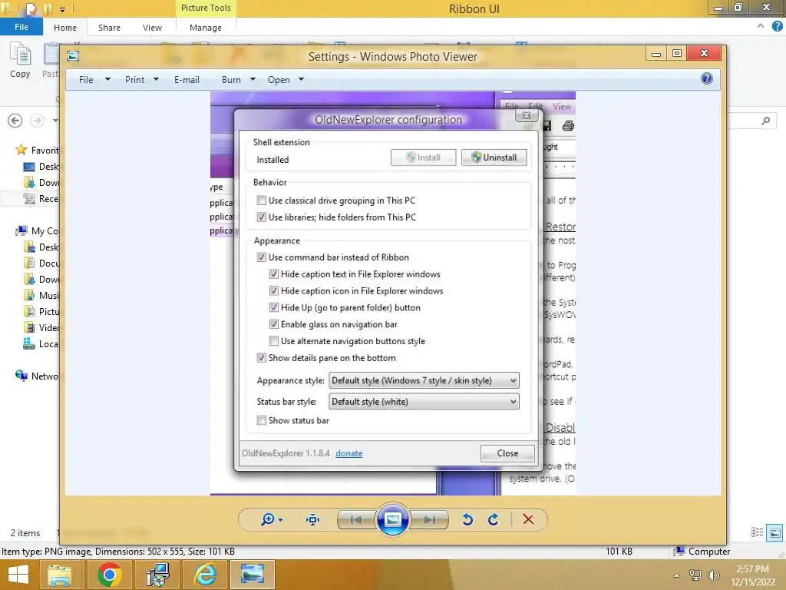Toggle Hide caption icon checkbox

click(x=274, y=291)
